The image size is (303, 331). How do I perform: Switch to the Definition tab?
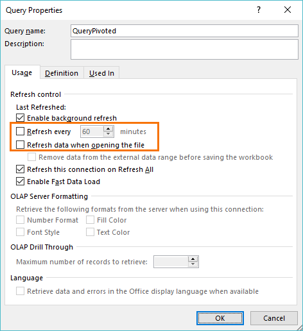(x=62, y=73)
